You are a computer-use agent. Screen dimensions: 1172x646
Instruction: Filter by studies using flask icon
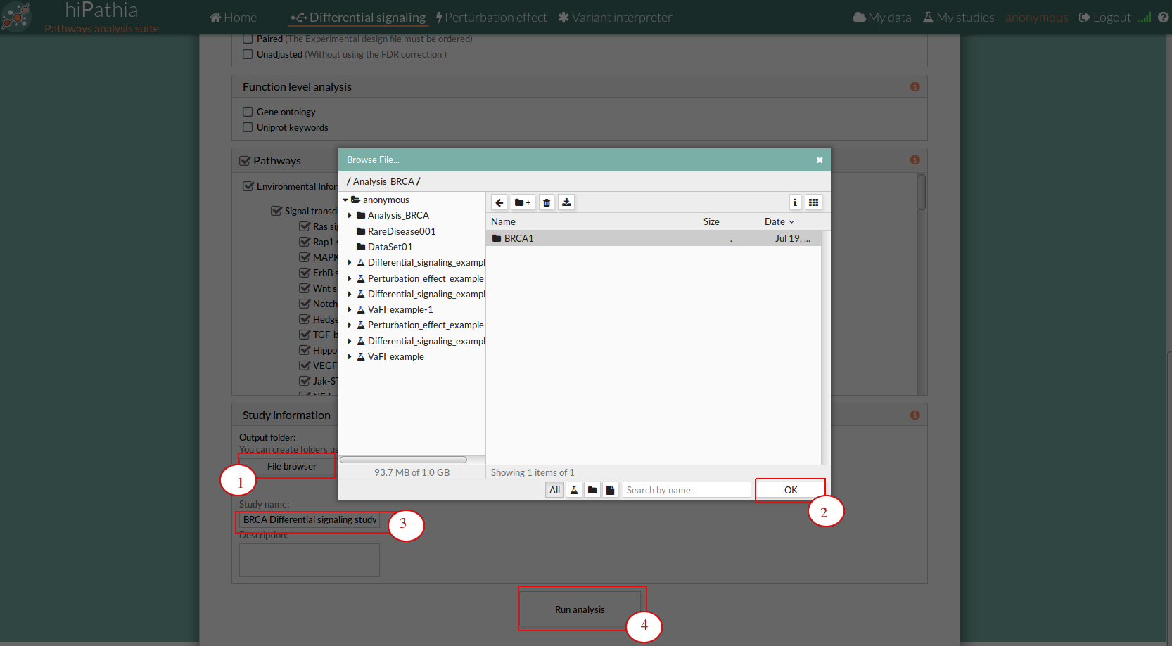[574, 490]
